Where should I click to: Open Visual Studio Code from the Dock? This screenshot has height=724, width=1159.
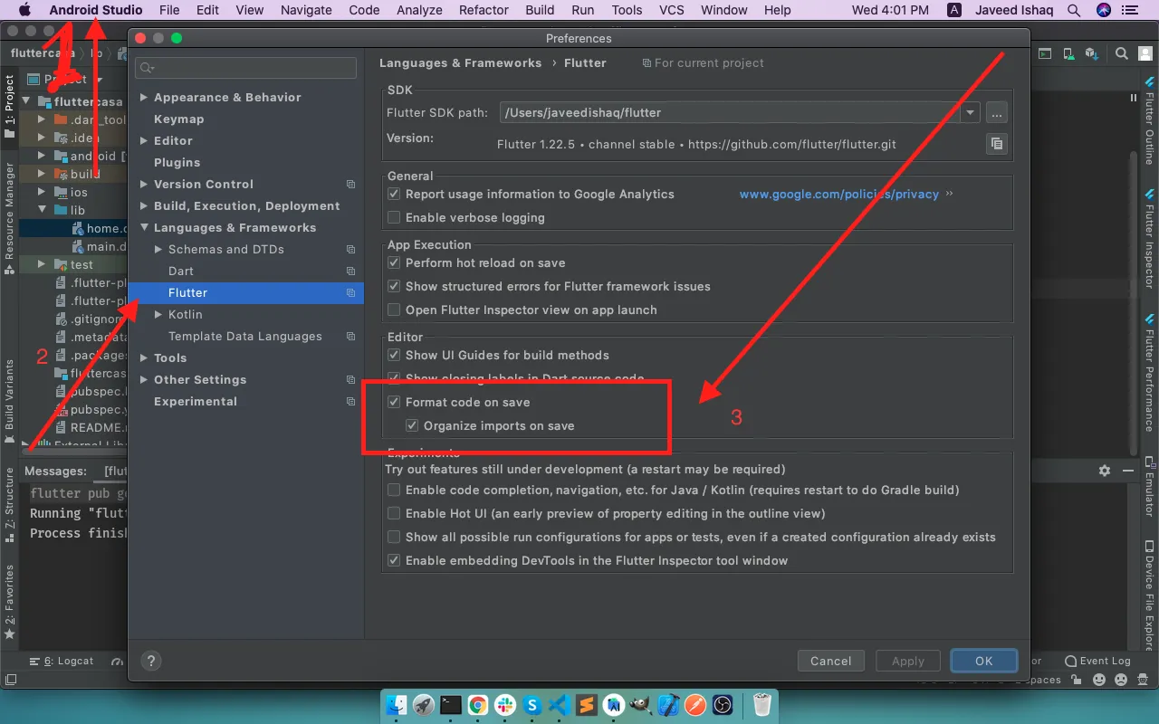click(560, 705)
